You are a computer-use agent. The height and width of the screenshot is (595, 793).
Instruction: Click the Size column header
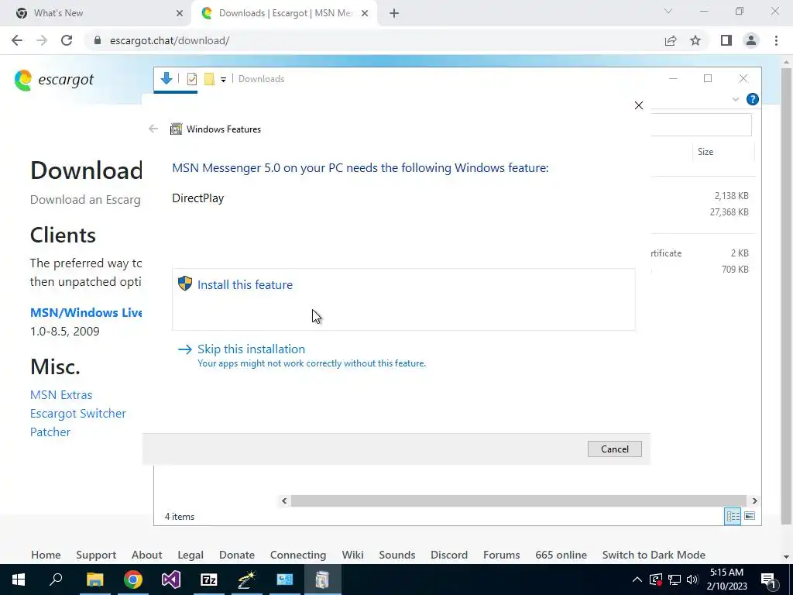723,152
